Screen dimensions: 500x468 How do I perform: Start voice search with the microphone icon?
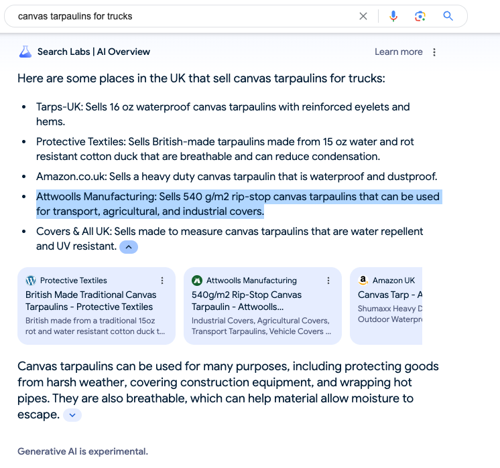[393, 16]
